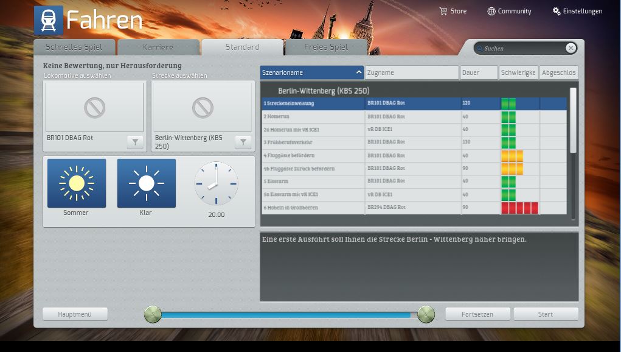Click the Fortsetzen button

coord(477,314)
